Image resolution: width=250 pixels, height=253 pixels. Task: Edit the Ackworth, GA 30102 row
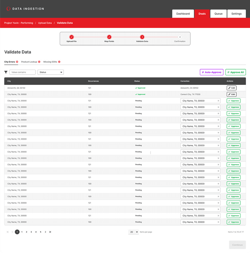point(232,88)
